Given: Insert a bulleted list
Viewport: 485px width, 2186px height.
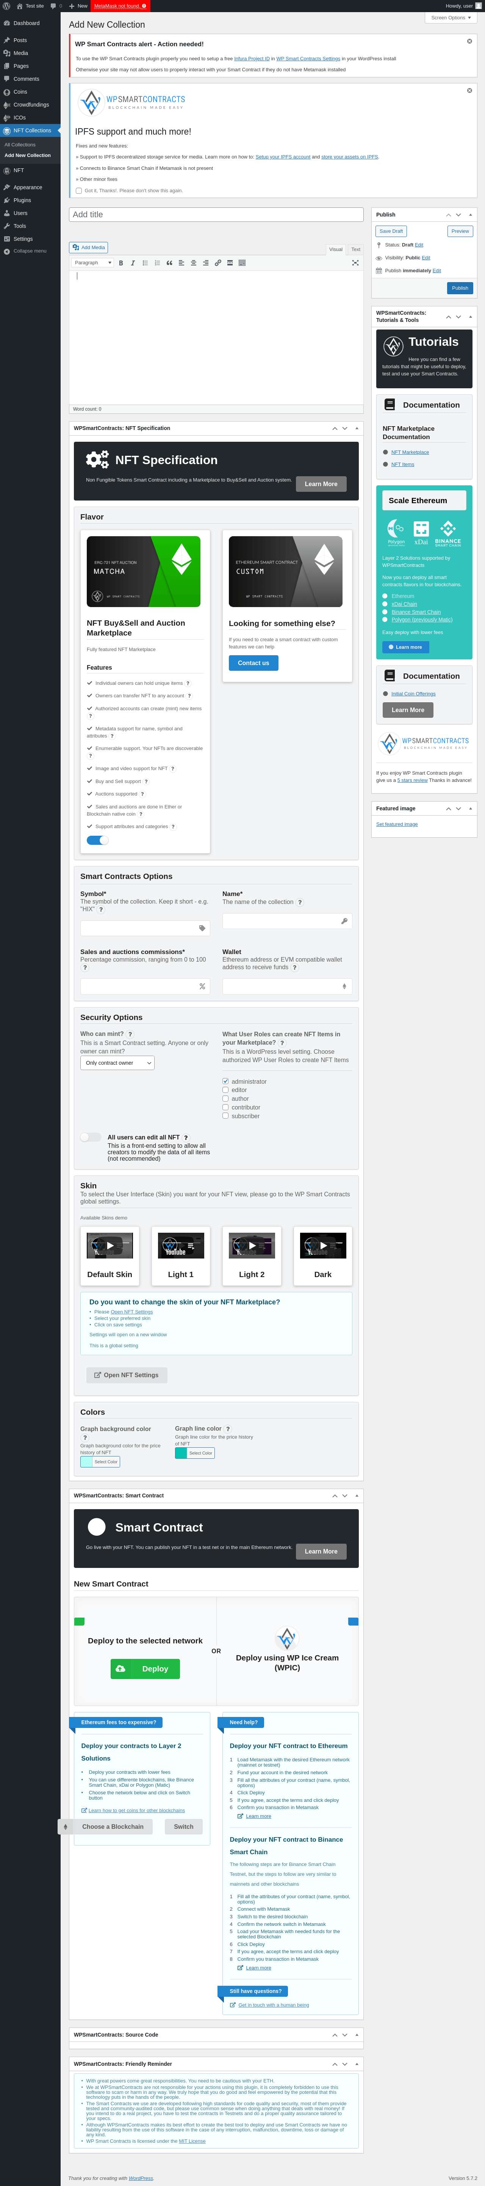Looking at the screenshot, I should [145, 263].
